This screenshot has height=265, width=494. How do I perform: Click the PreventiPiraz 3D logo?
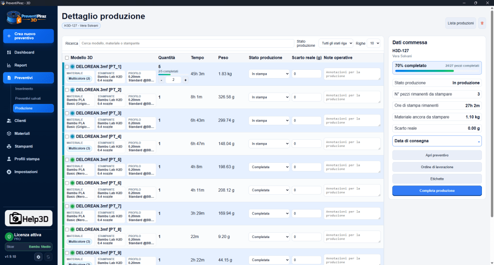point(27,18)
